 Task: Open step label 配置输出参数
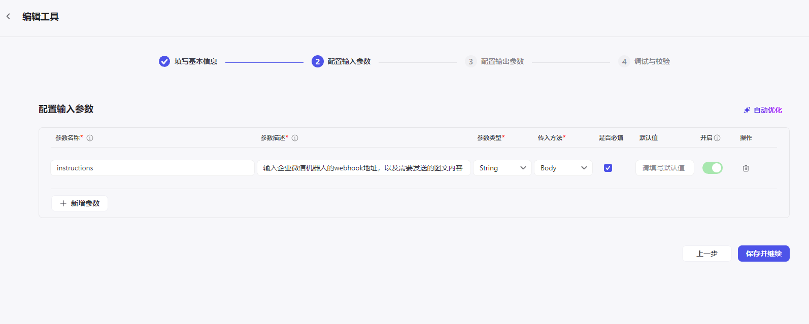click(502, 61)
